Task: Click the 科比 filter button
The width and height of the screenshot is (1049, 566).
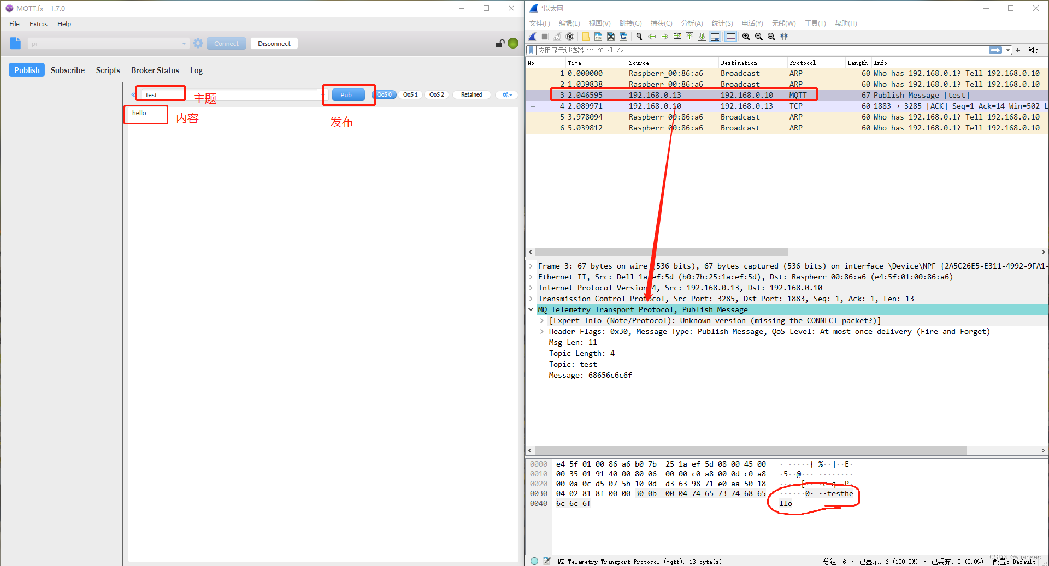Action: (x=1035, y=50)
